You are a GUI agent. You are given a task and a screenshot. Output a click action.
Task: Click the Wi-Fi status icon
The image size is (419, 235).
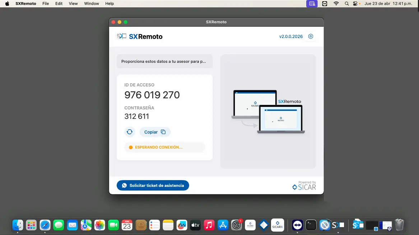pos(336,4)
